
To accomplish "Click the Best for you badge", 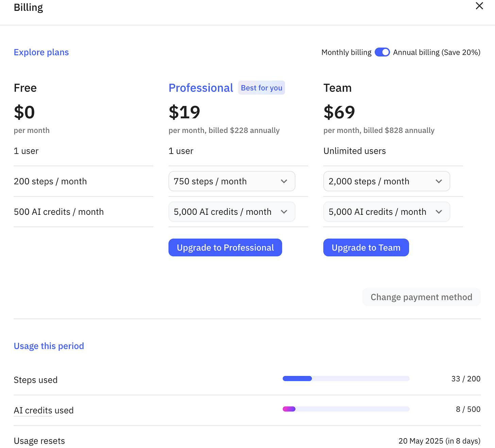I will point(261,88).
